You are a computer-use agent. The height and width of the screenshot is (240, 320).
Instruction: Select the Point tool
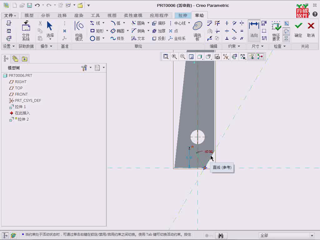click(x=173, y=31)
